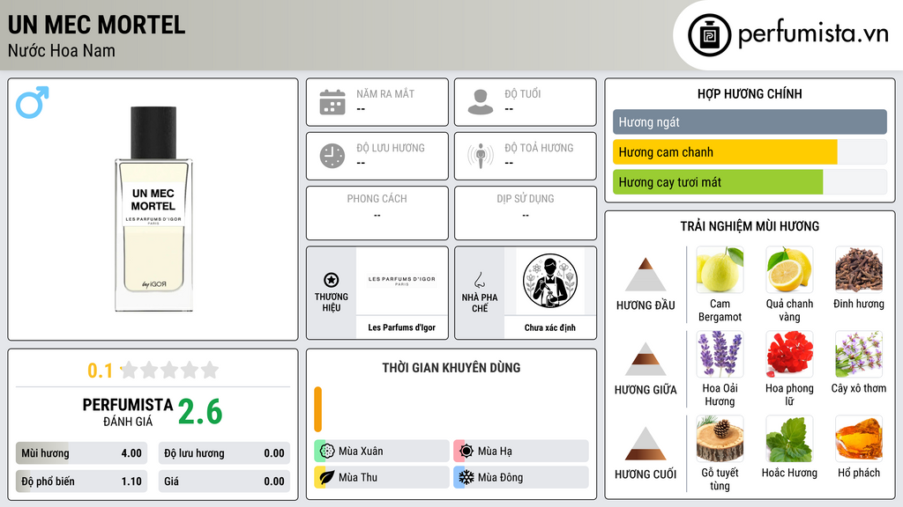Click the Thời gian khuyên dùng heading
The height and width of the screenshot is (507, 903).
[451, 367]
